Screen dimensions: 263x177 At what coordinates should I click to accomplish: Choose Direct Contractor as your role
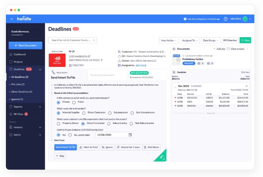coord(84,113)
